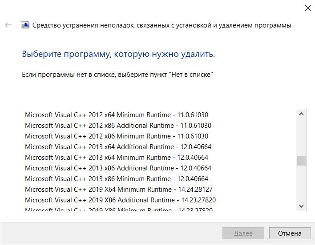
Task: Click the back arrow in the troubleshooter header
Action: (x=8, y=25)
